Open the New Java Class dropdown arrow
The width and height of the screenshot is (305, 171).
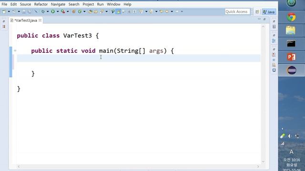tap(84, 11)
